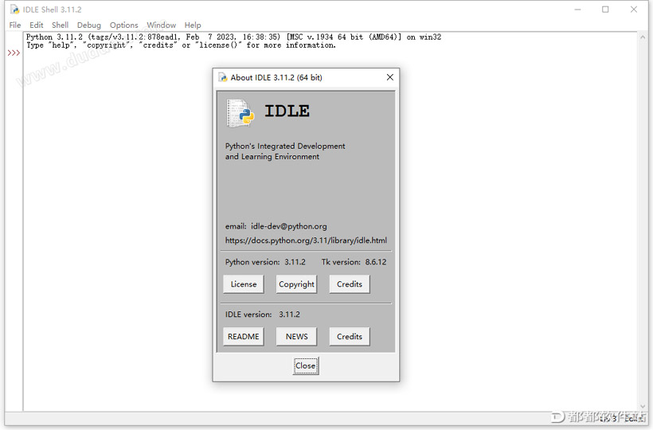Viewport: 653px width, 430px height.
Task: Open Python Credits next to Copyright
Action: pyautogui.click(x=350, y=284)
